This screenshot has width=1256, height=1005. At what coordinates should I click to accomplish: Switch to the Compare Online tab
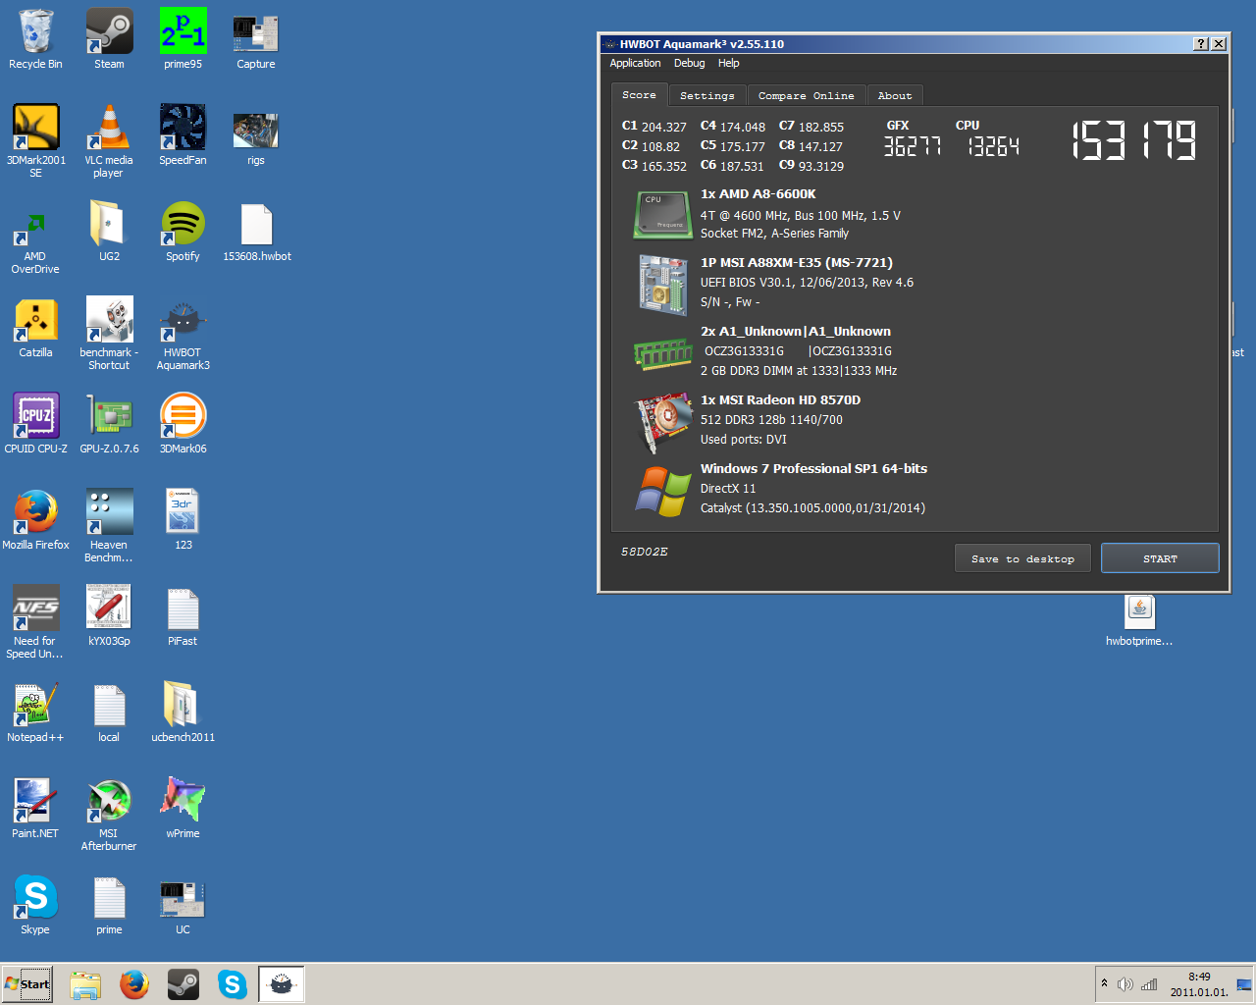[806, 96]
